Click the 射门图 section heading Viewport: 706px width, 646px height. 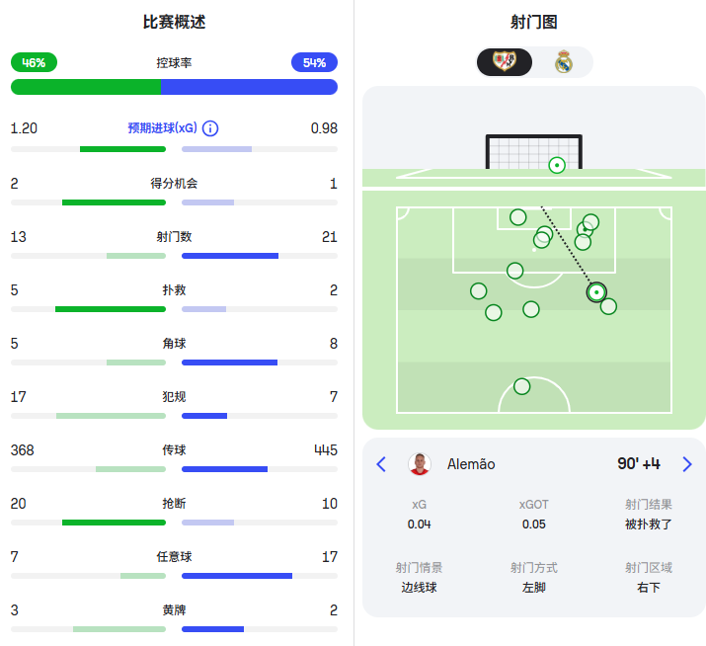click(534, 22)
